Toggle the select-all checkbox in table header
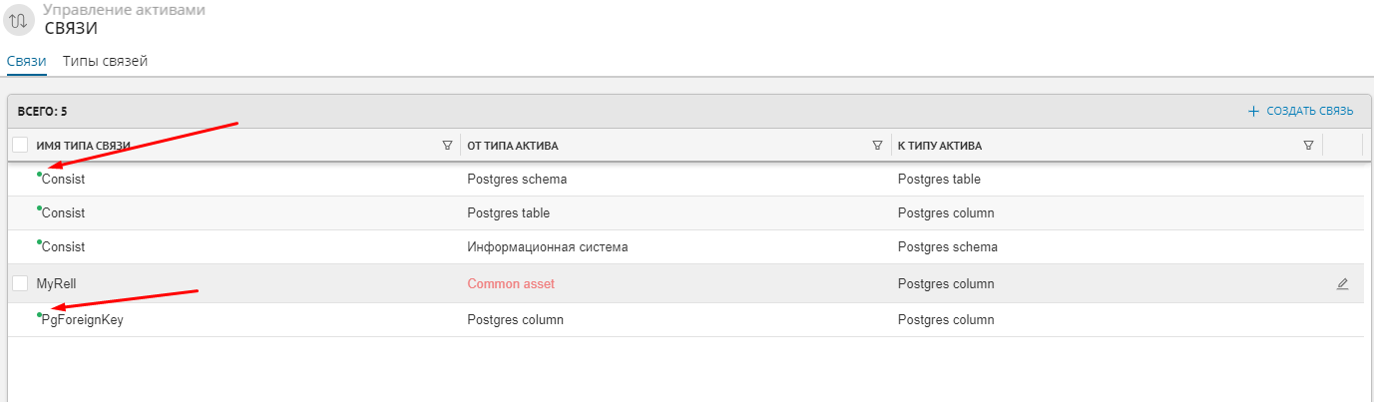The height and width of the screenshot is (402, 1374). tap(20, 146)
